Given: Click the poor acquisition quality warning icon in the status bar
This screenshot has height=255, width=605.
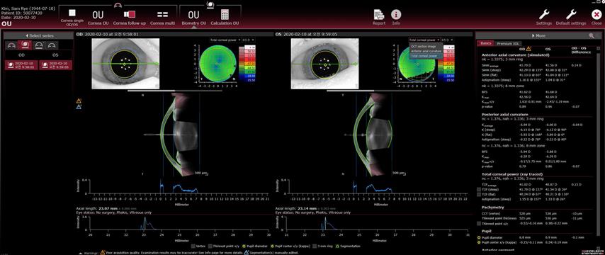Looking at the screenshot, I should [x=103, y=252].
